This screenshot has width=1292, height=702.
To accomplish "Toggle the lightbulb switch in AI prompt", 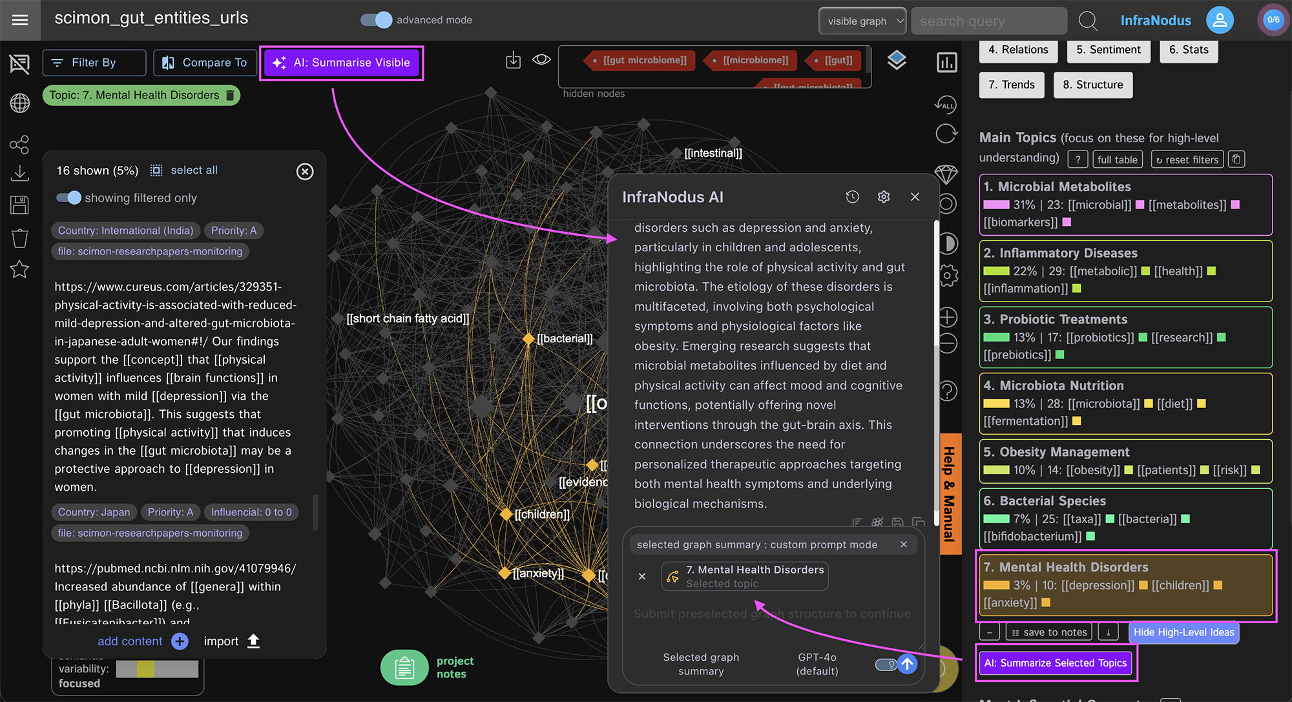I will pyautogui.click(x=886, y=664).
